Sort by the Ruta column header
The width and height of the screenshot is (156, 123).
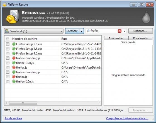click(81, 39)
